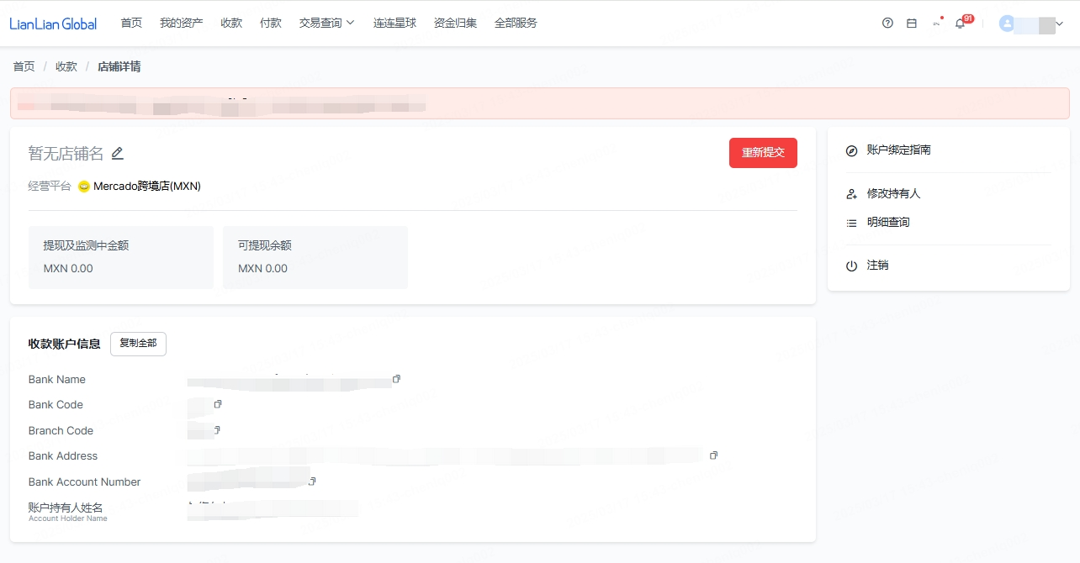1080x563 pixels.
Task: Click person icon beside 修改持有人
Action: pos(851,194)
